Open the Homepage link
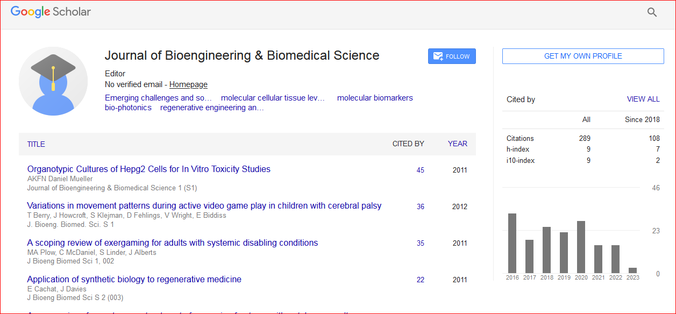676x314 pixels. (188, 84)
